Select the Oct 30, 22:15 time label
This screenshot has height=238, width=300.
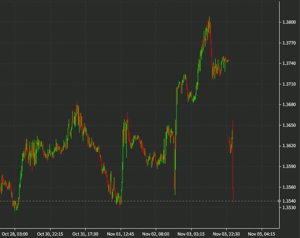tap(50, 234)
